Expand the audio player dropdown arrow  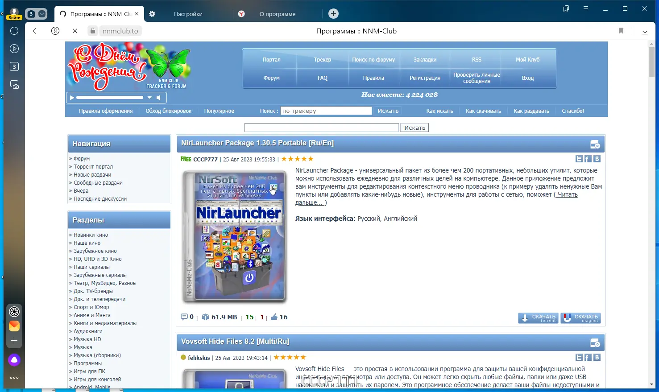tap(150, 97)
